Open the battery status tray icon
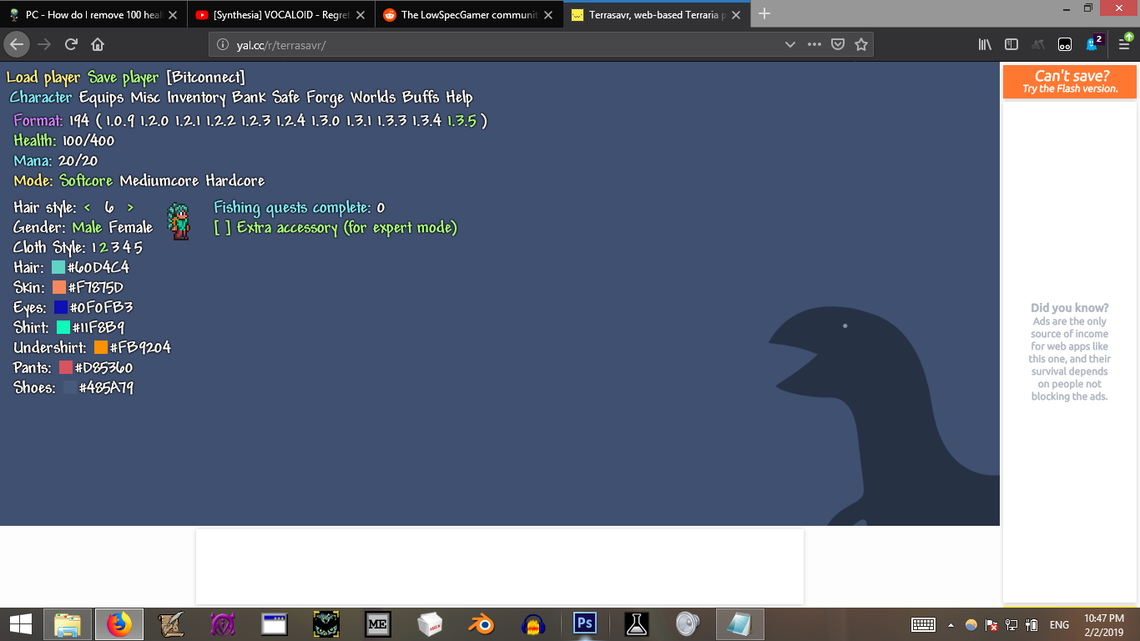 [1031, 624]
